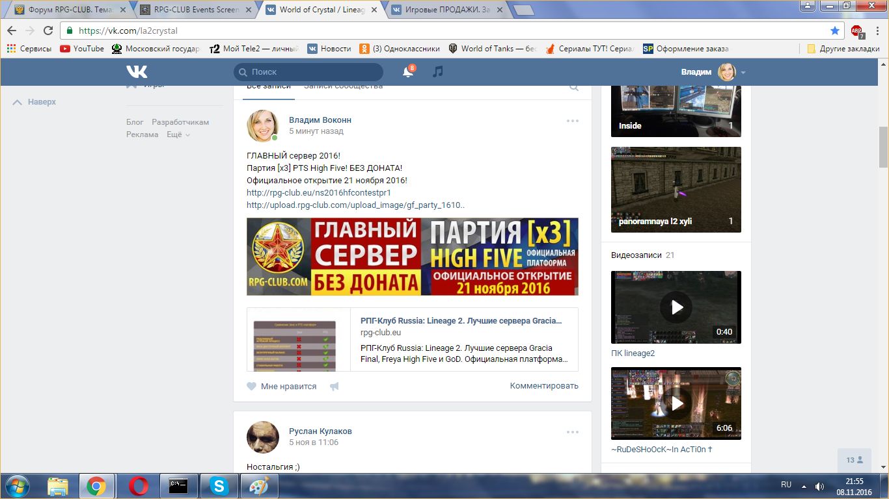Open the World of Tanks bookmark

click(492, 49)
